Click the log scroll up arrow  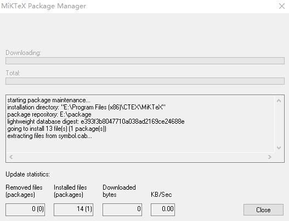pyautogui.click(x=279, y=101)
